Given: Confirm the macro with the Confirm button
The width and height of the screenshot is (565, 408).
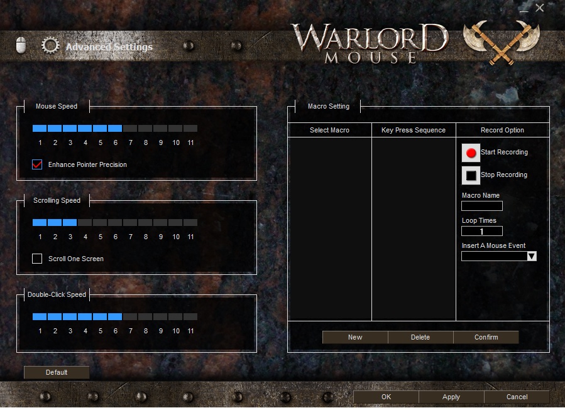Looking at the screenshot, I should [x=486, y=337].
